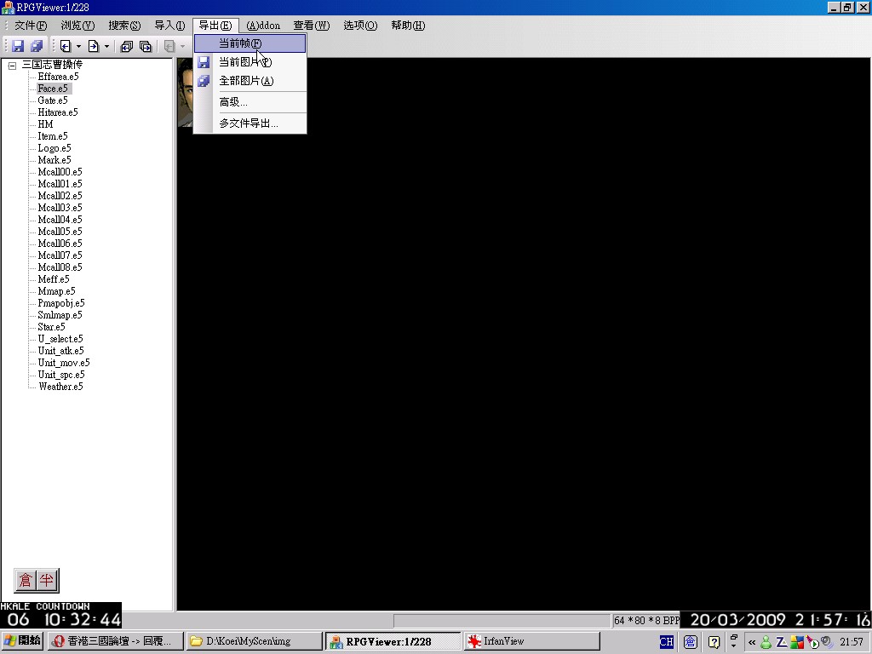This screenshot has width=872, height=654.
Task: Click the next page arrow icon
Action: [x=94, y=46]
